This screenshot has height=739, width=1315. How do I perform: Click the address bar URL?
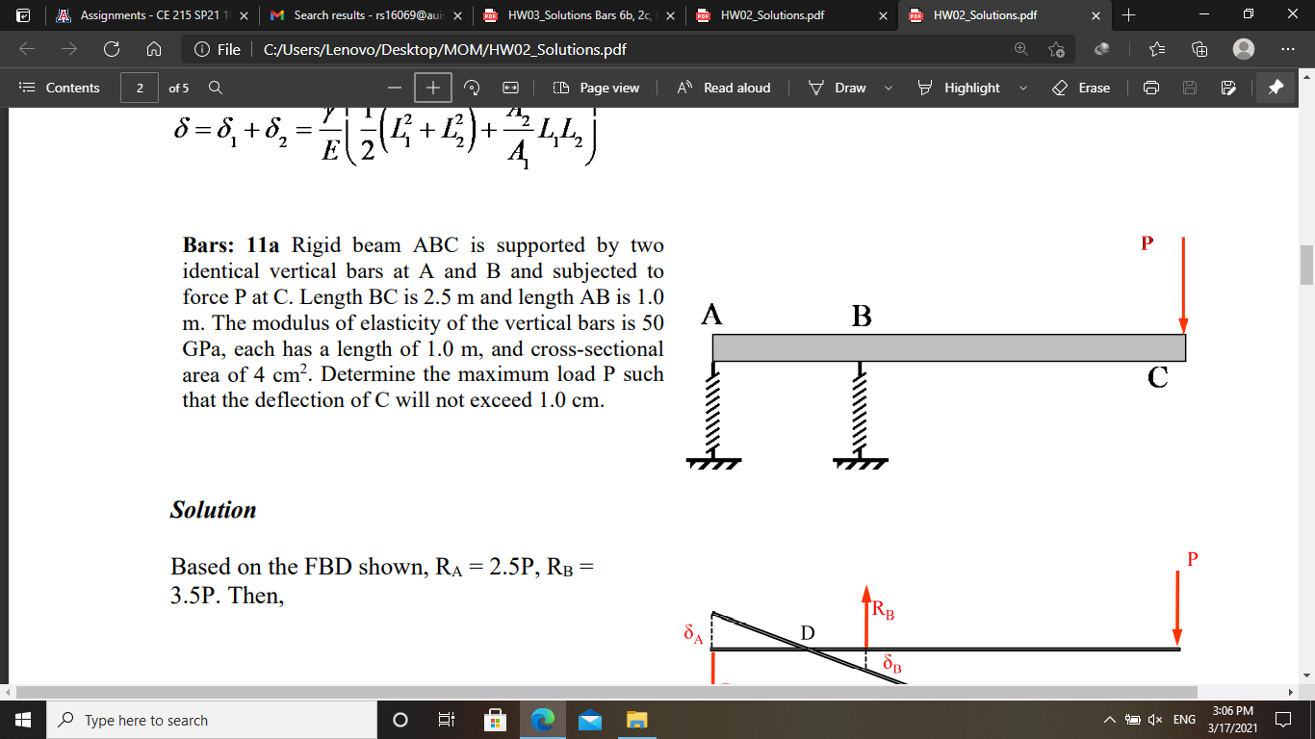445,49
